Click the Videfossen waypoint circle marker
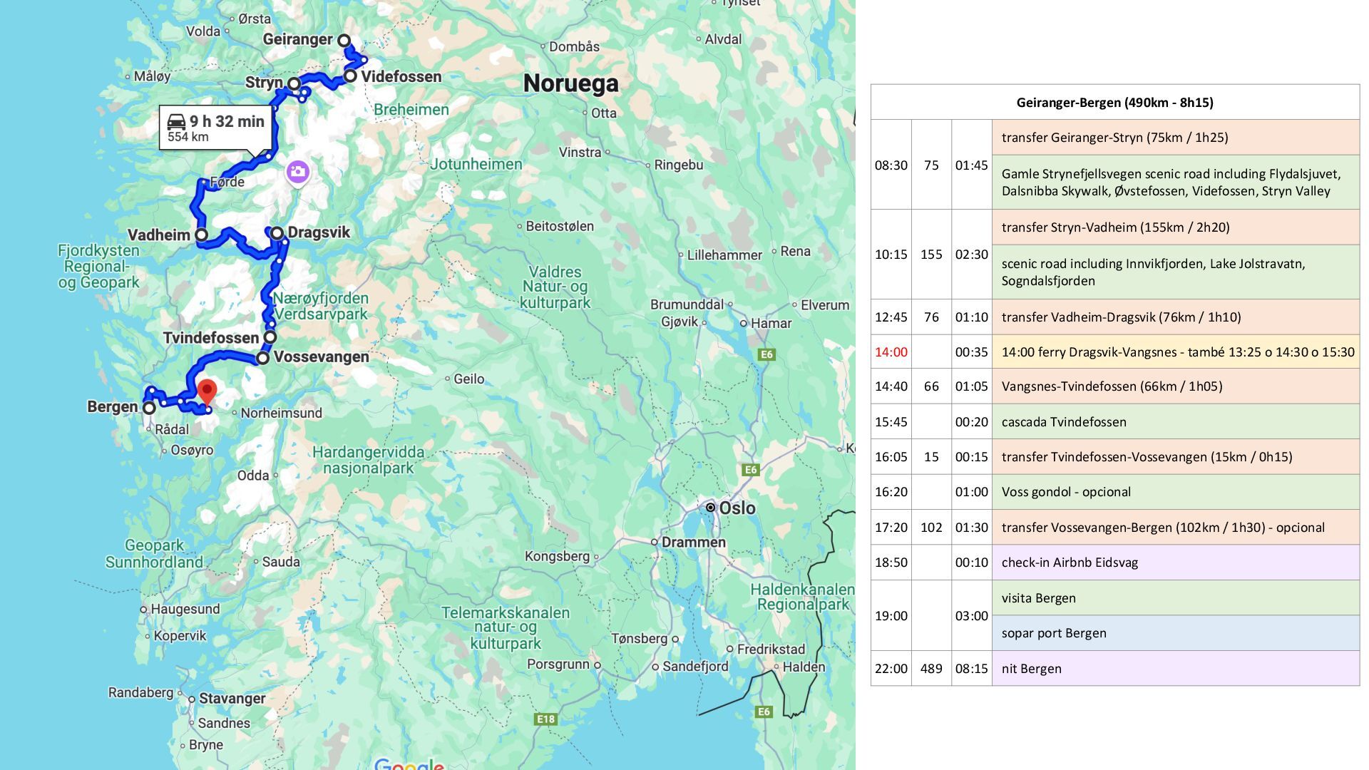This screenshot has height=770, width=1369. (350, 76)
